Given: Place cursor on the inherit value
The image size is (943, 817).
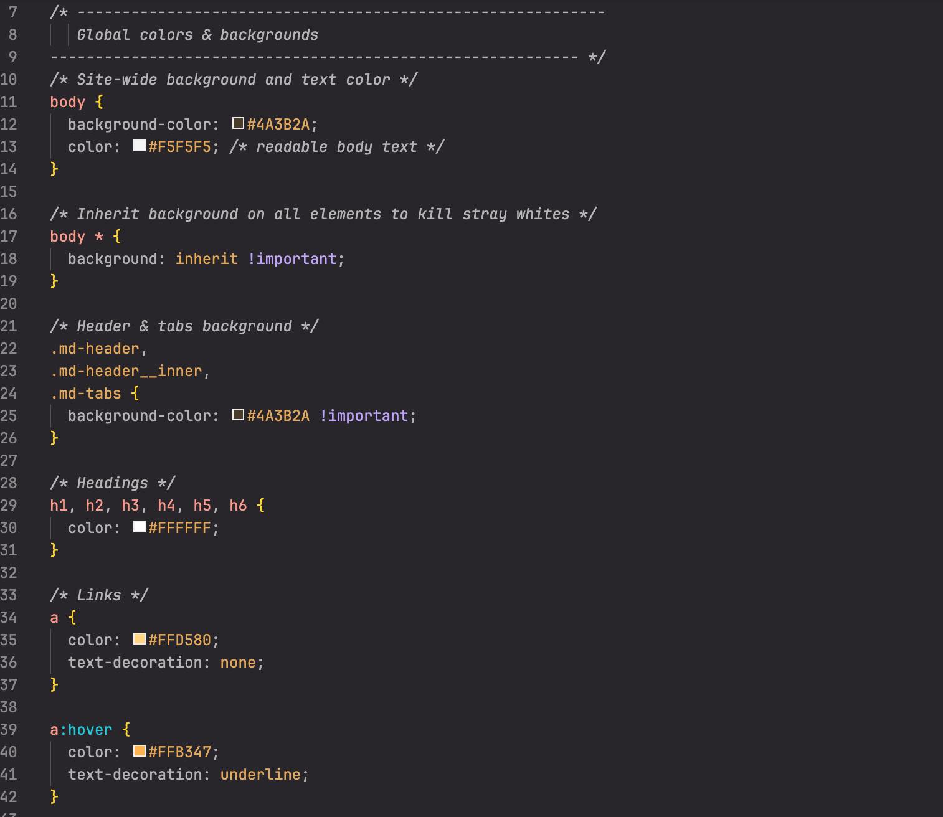Looking at the screenshot, I should click(206, 259).
